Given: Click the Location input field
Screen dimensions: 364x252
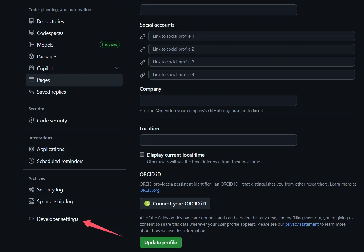Looking at the screenshot, I should click(x=218, y=140).
